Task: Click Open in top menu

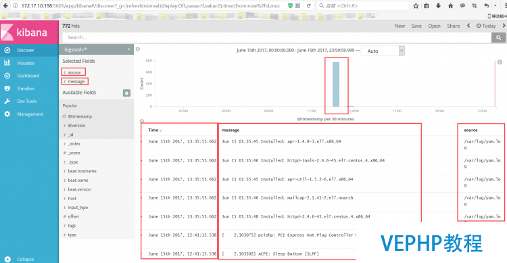Action: [434, 26]
